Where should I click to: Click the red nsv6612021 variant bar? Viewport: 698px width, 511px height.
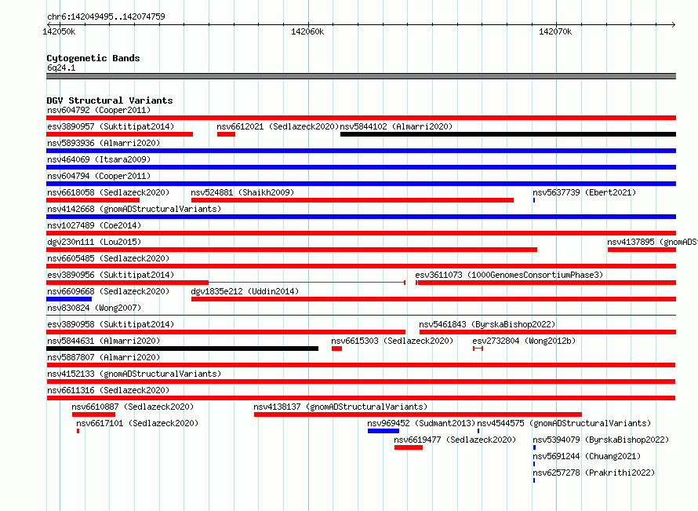226,134
